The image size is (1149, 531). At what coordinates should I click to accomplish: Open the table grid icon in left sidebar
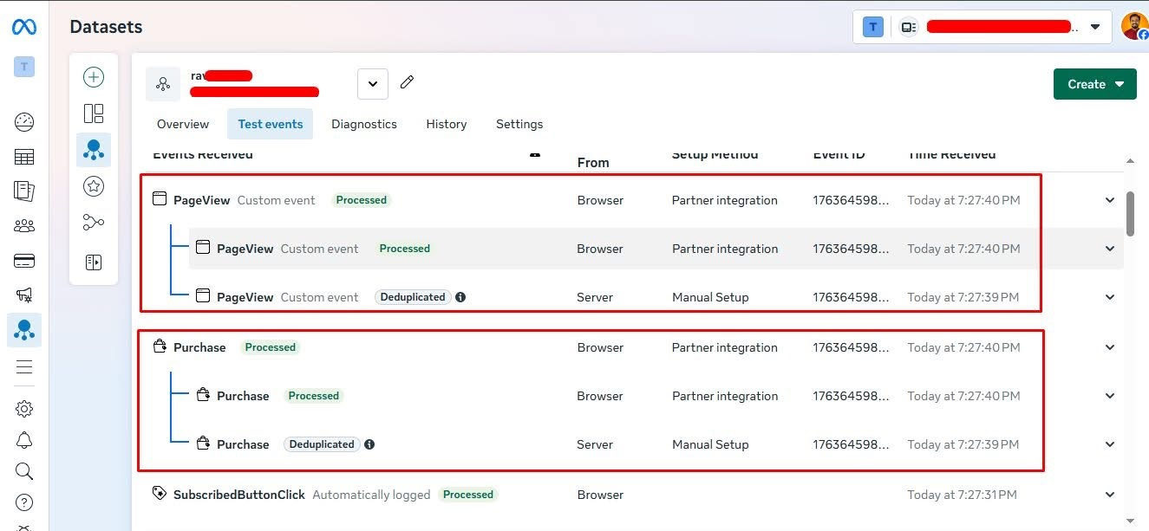click(x=24, y=157)
